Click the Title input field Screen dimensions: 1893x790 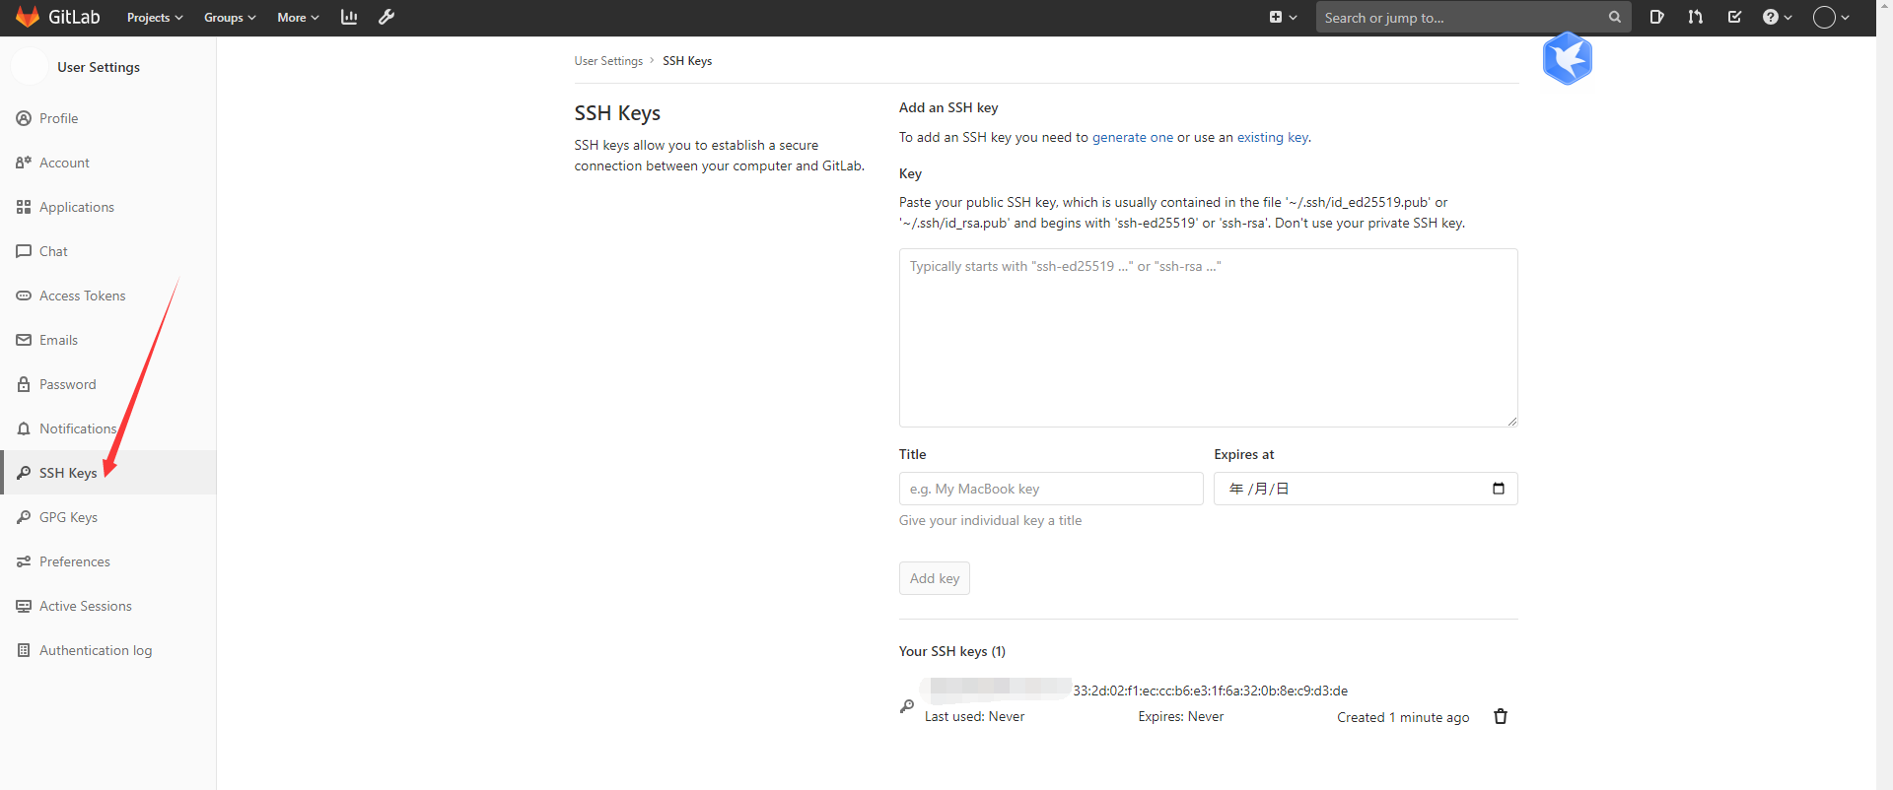(x=1051, y=489)
